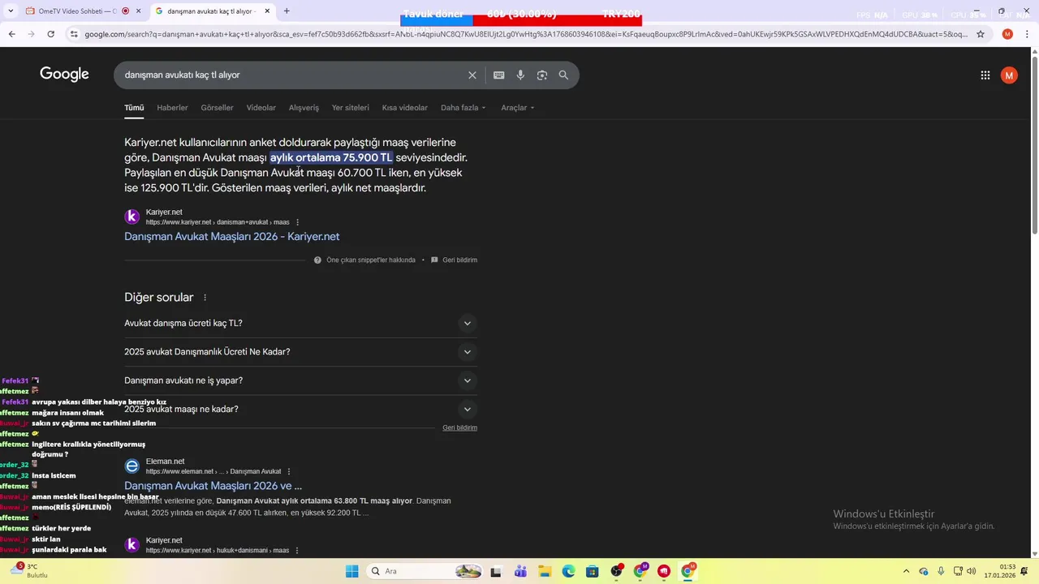Click Geri bildirim below Diğer sorular
The height and width of the screenshot is (584, 1039).
[x=459, y=427]
